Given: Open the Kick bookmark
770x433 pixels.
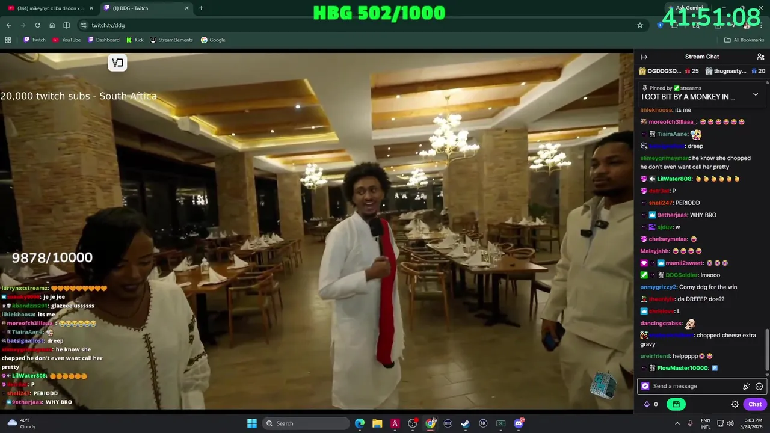Looking at the screenshot, I should [x=135, y=40].
